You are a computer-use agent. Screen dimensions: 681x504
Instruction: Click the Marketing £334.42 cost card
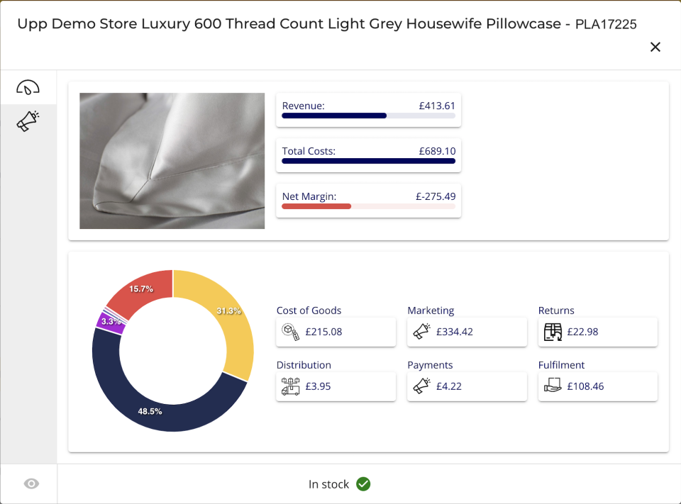[x=467, y=332]
